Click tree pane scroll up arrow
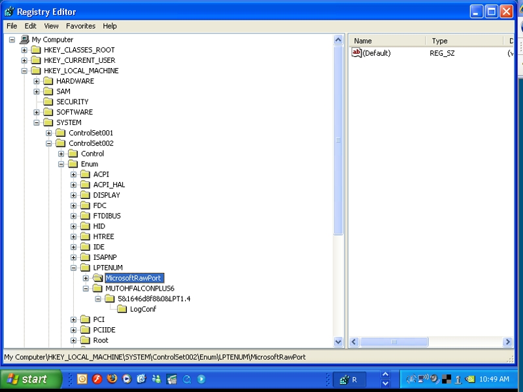 (x=338, y=40)
